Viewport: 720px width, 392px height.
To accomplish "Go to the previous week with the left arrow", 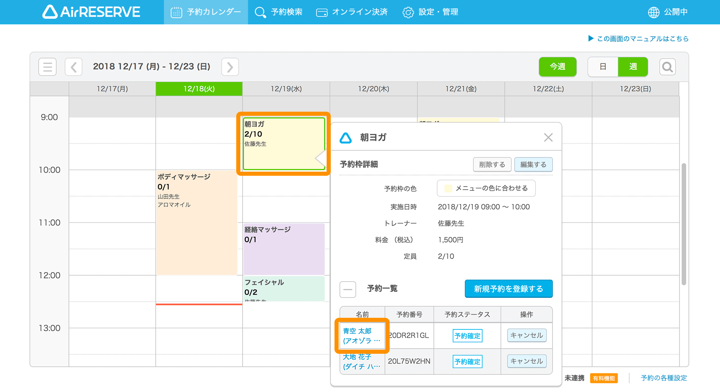I will pyautogui.click(x=73, y=67).
